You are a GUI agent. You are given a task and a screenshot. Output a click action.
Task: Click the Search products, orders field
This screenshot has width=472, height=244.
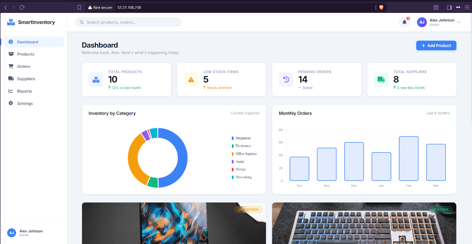tap(128, 22)
